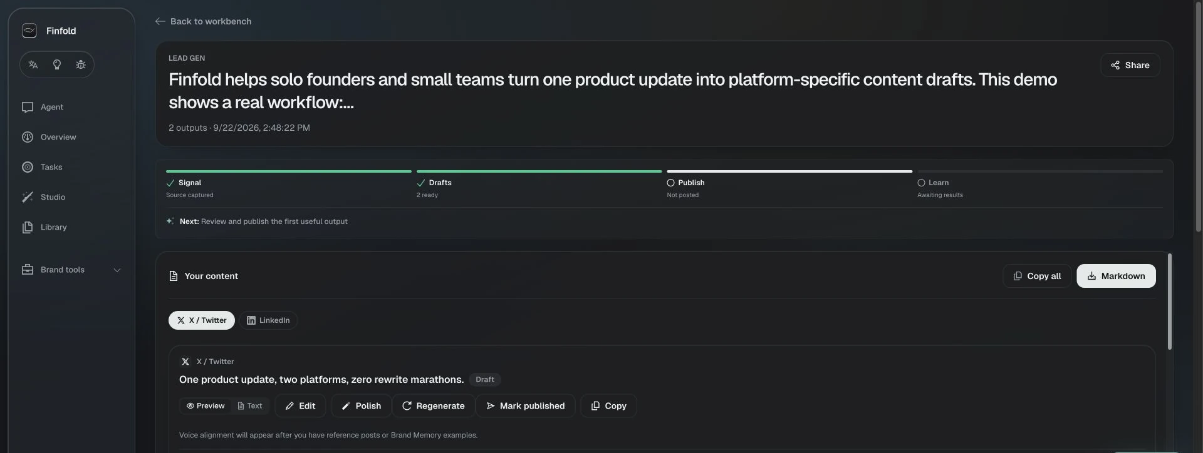This screenshot has width=1203, height=453.
Task: Select the Publish workflow step
Action: 789,185
